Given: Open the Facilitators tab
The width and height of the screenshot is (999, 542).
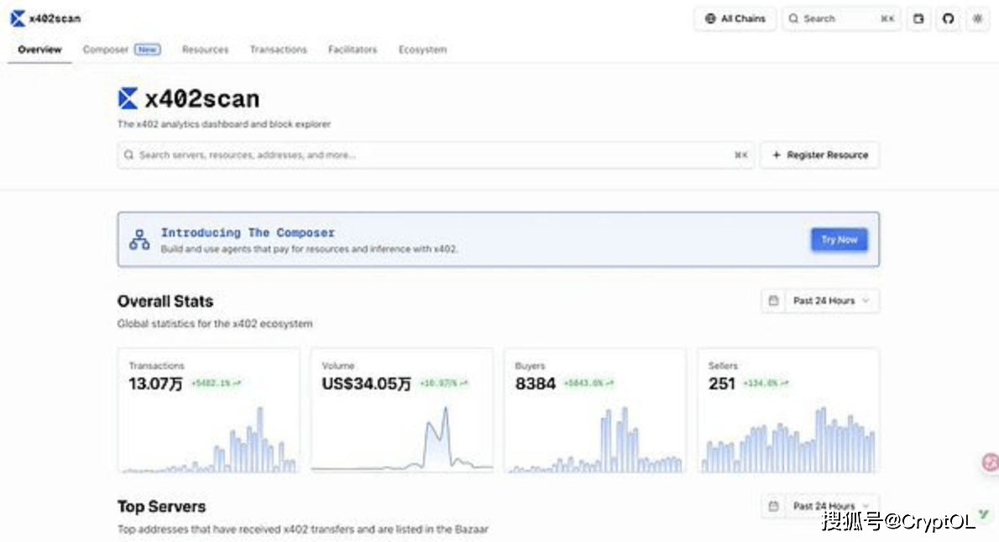Looking at the screenshot, I should [x=353, y=50].
